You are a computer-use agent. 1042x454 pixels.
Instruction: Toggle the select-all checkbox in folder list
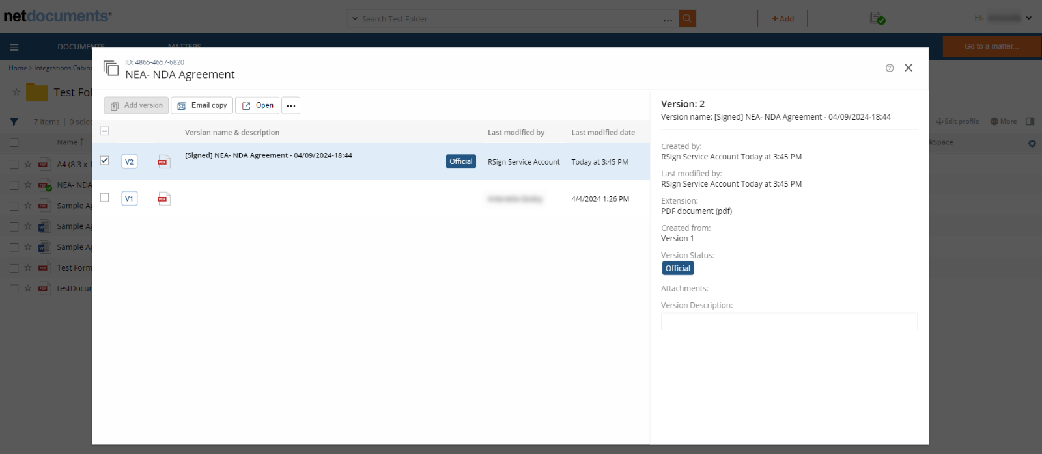pos(14,142)
